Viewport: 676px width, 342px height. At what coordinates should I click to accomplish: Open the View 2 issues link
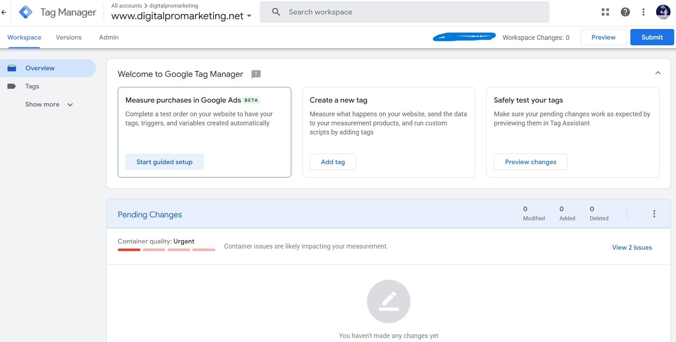coord(632,247)
